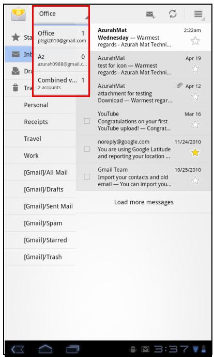Star the YouTube congratulations email
Screen dimensions: 214x357
click(x=195, y=124)
